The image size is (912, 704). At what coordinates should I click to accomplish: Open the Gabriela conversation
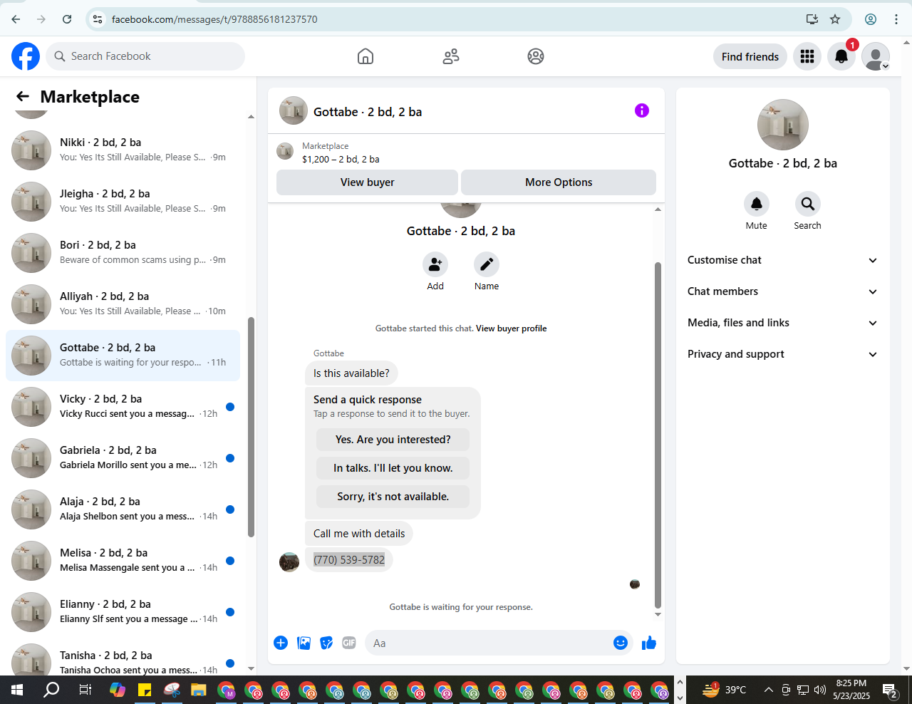123,458
